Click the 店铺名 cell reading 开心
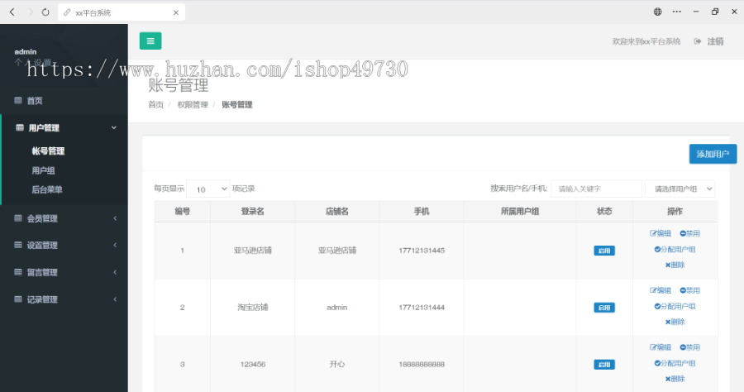 click(337, 365)
